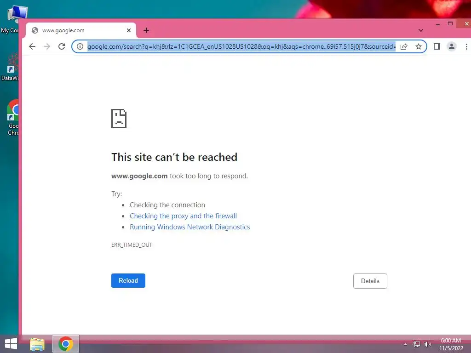Click the forward navigation arrow
The height and width of the screenshot is (353, 471).
click(47, 46)
